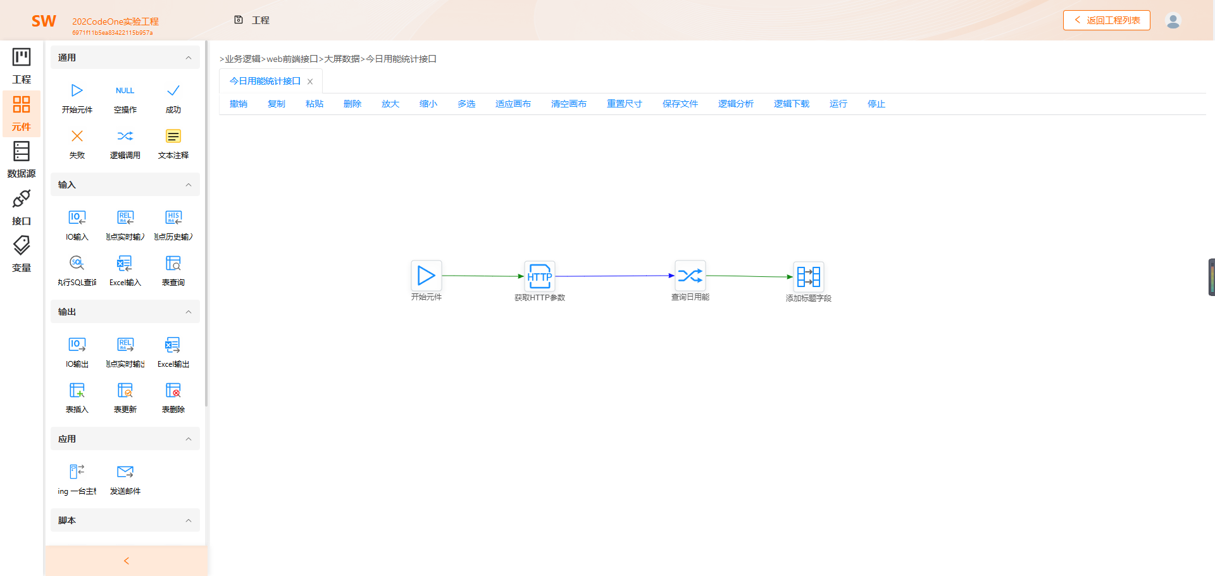This screenshot has height=576, width=1215.
Task: Click 逻辑分析 logic analysis
Action: (736, 104)
